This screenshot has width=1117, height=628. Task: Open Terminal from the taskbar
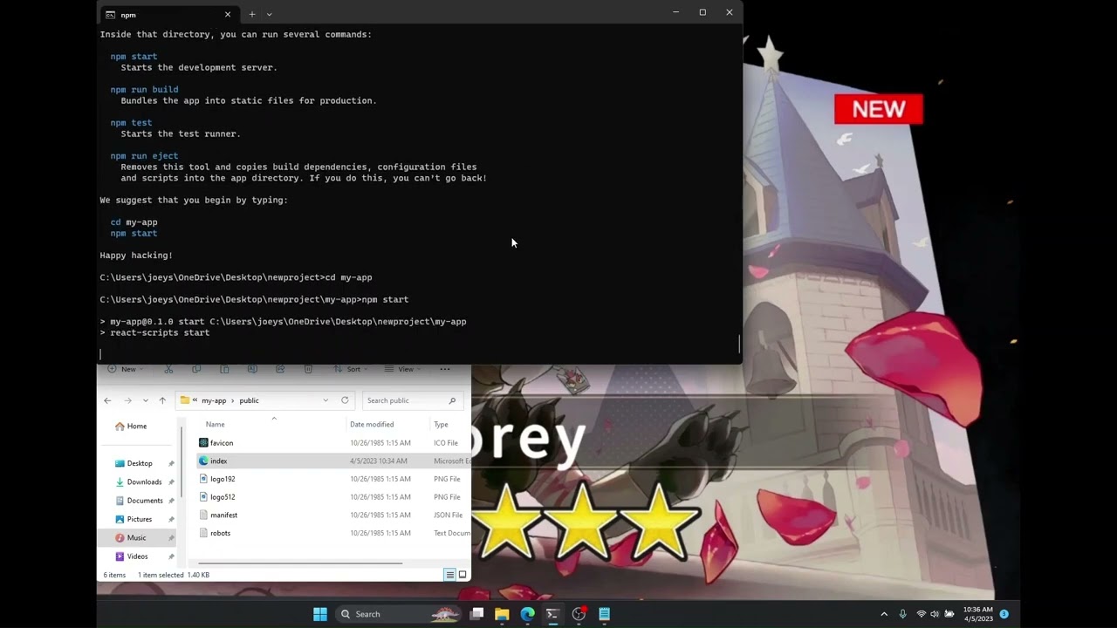[x=552, y=614]
